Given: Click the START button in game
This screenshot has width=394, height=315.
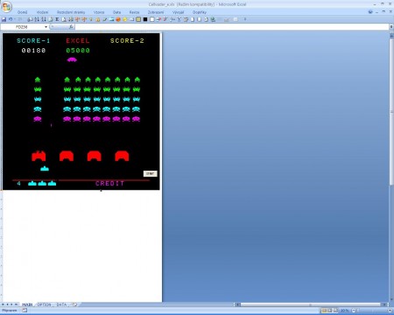Looking at the screenshot, I should (151, 173).
